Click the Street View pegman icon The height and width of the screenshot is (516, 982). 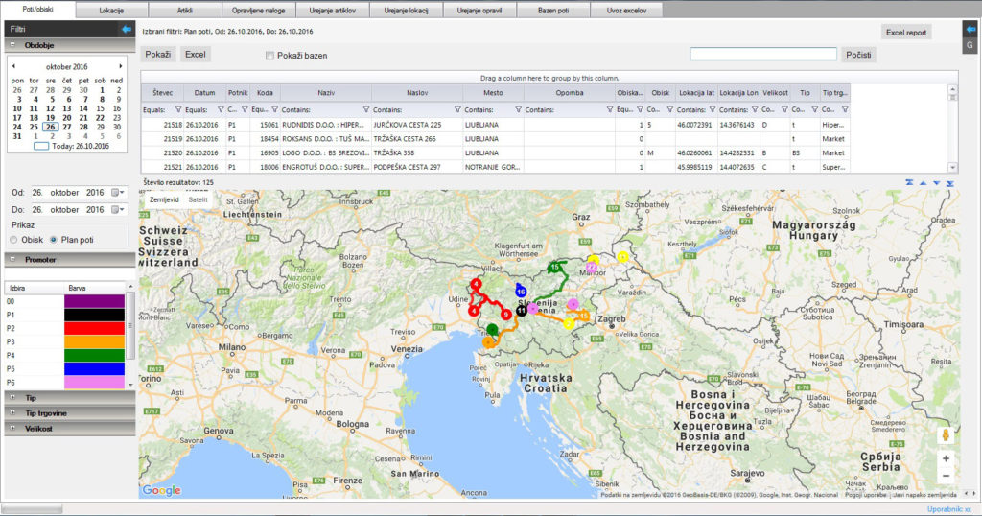point(946,434)
